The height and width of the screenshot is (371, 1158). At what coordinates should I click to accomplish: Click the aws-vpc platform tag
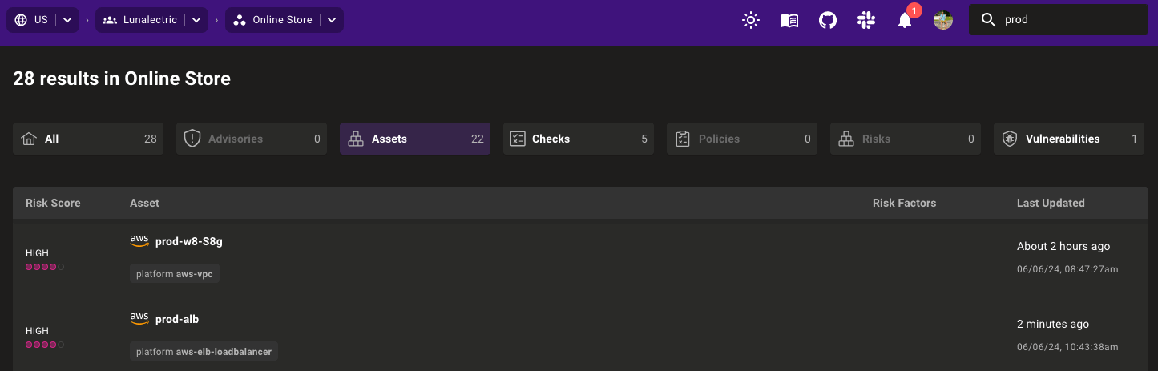click(175, 274)
